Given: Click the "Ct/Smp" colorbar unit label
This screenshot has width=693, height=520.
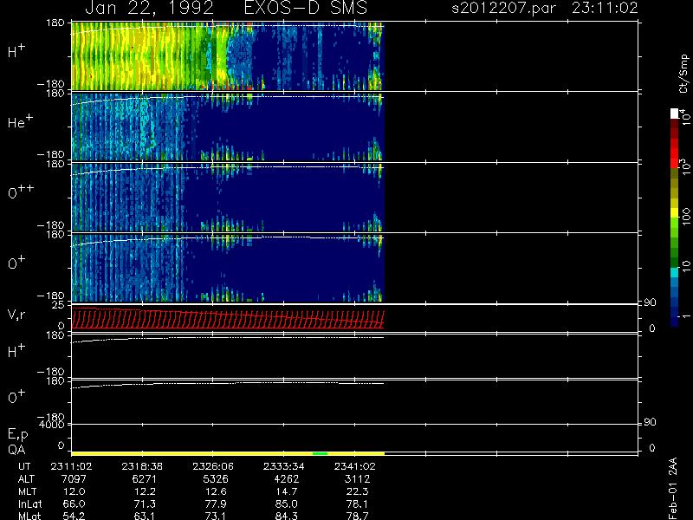Looking at the screenshot, I should coord(683,74).
